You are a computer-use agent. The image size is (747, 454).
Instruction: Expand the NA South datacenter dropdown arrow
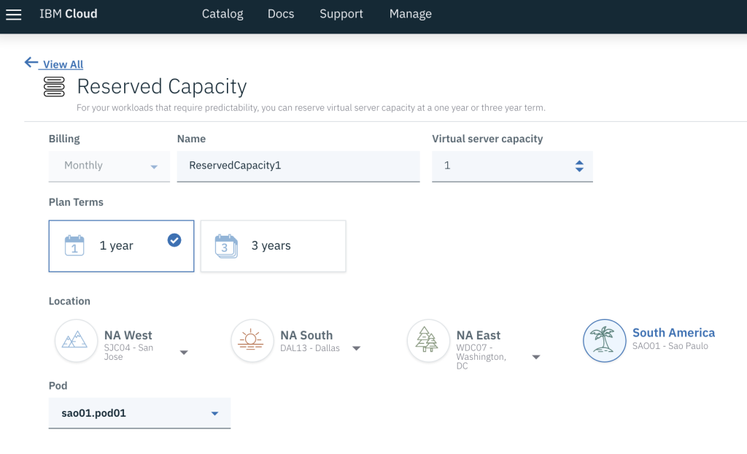click(x=356, y=348)
